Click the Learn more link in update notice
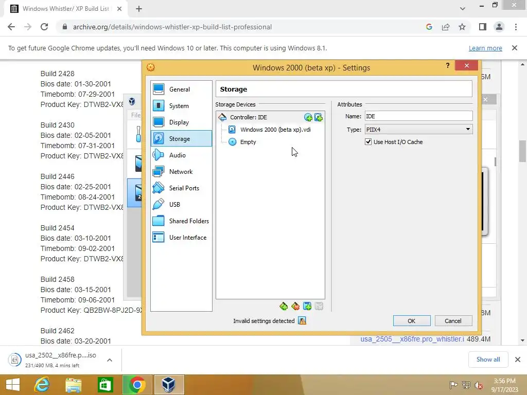The width and height of the screenshot is (527, 395). click(x=485, y=48)
